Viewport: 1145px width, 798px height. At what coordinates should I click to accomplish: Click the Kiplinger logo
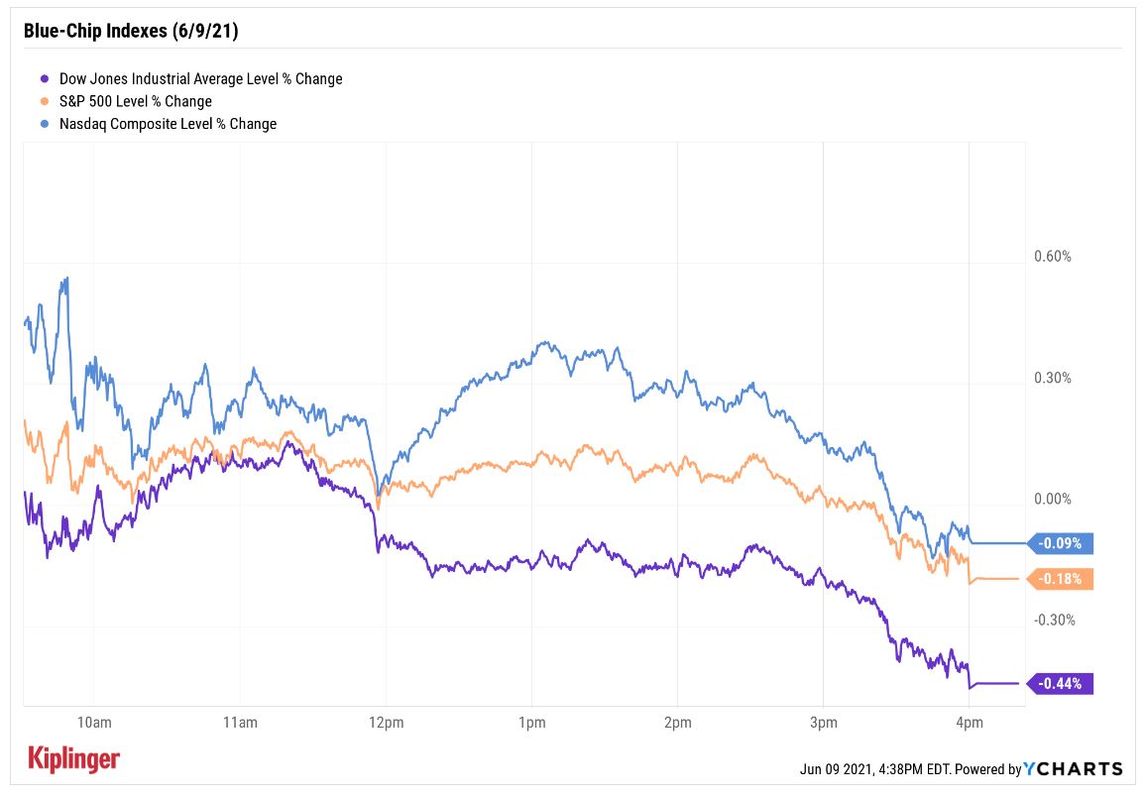point(74,759)
